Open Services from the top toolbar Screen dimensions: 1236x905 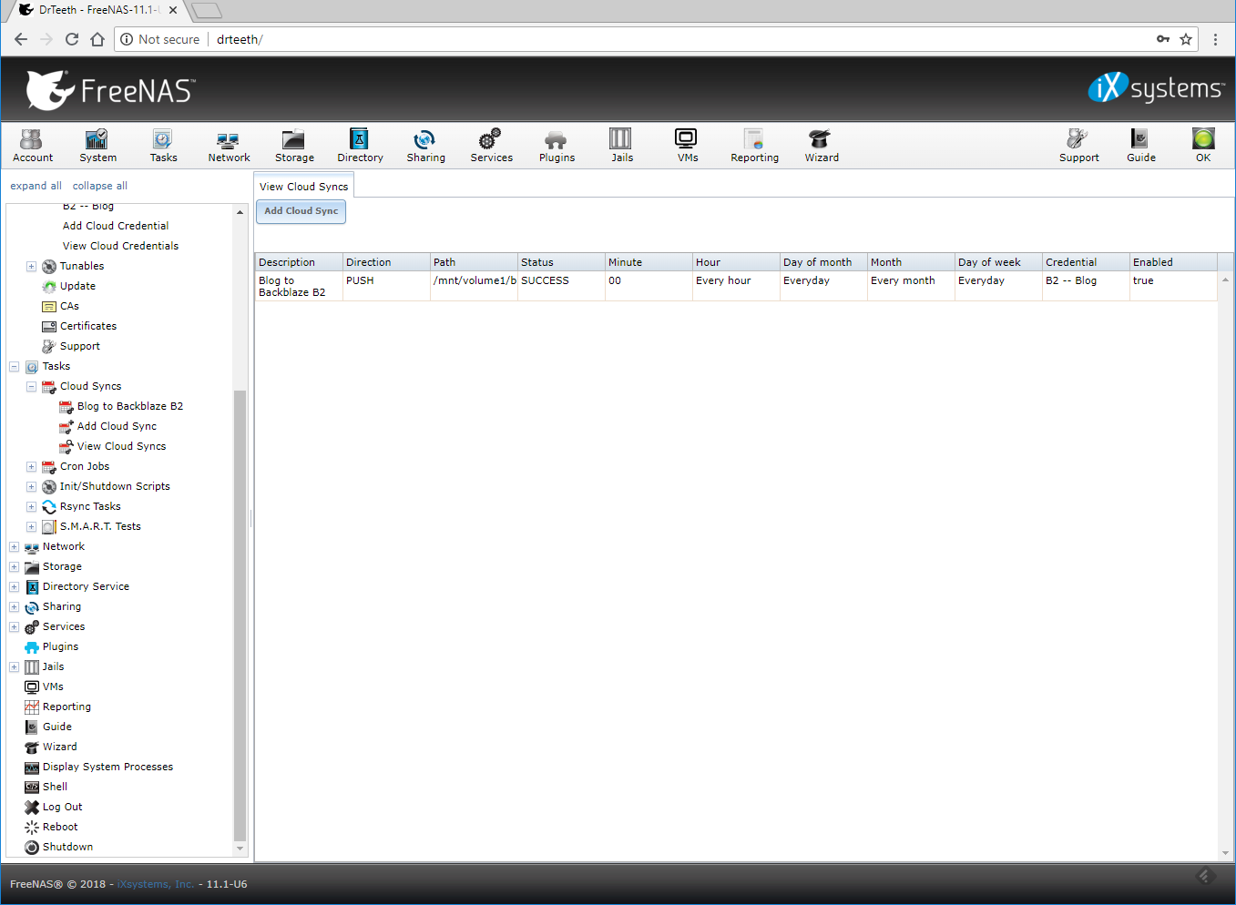[x=491, y=146]
